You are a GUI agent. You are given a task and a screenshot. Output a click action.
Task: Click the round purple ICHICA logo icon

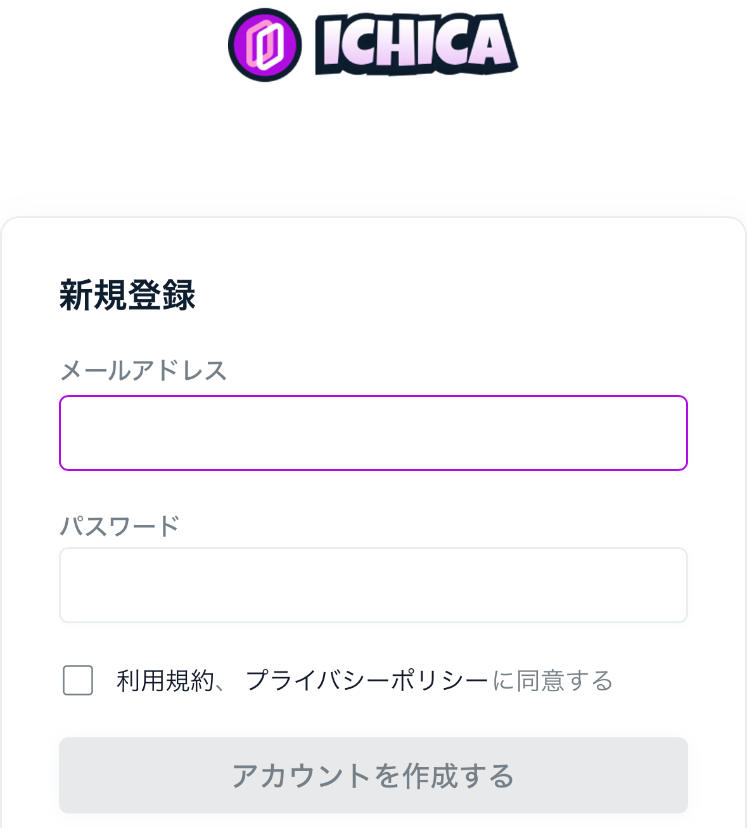click(265, 44)
